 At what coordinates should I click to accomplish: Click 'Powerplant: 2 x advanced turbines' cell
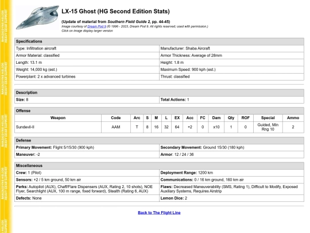[87, 77]
